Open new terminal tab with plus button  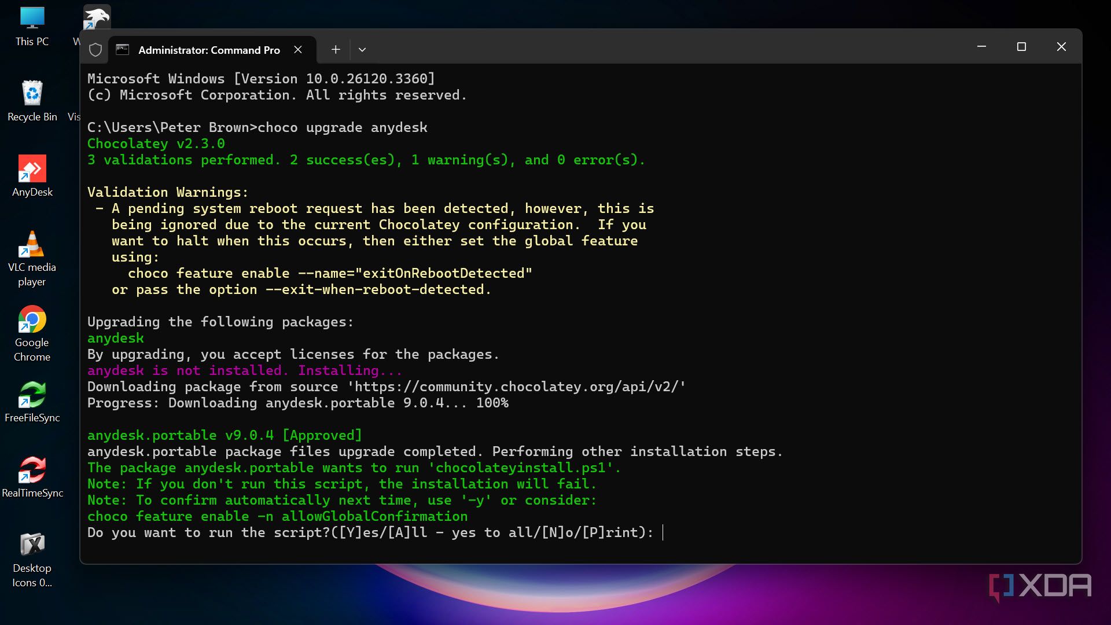(x=336, y=50)
